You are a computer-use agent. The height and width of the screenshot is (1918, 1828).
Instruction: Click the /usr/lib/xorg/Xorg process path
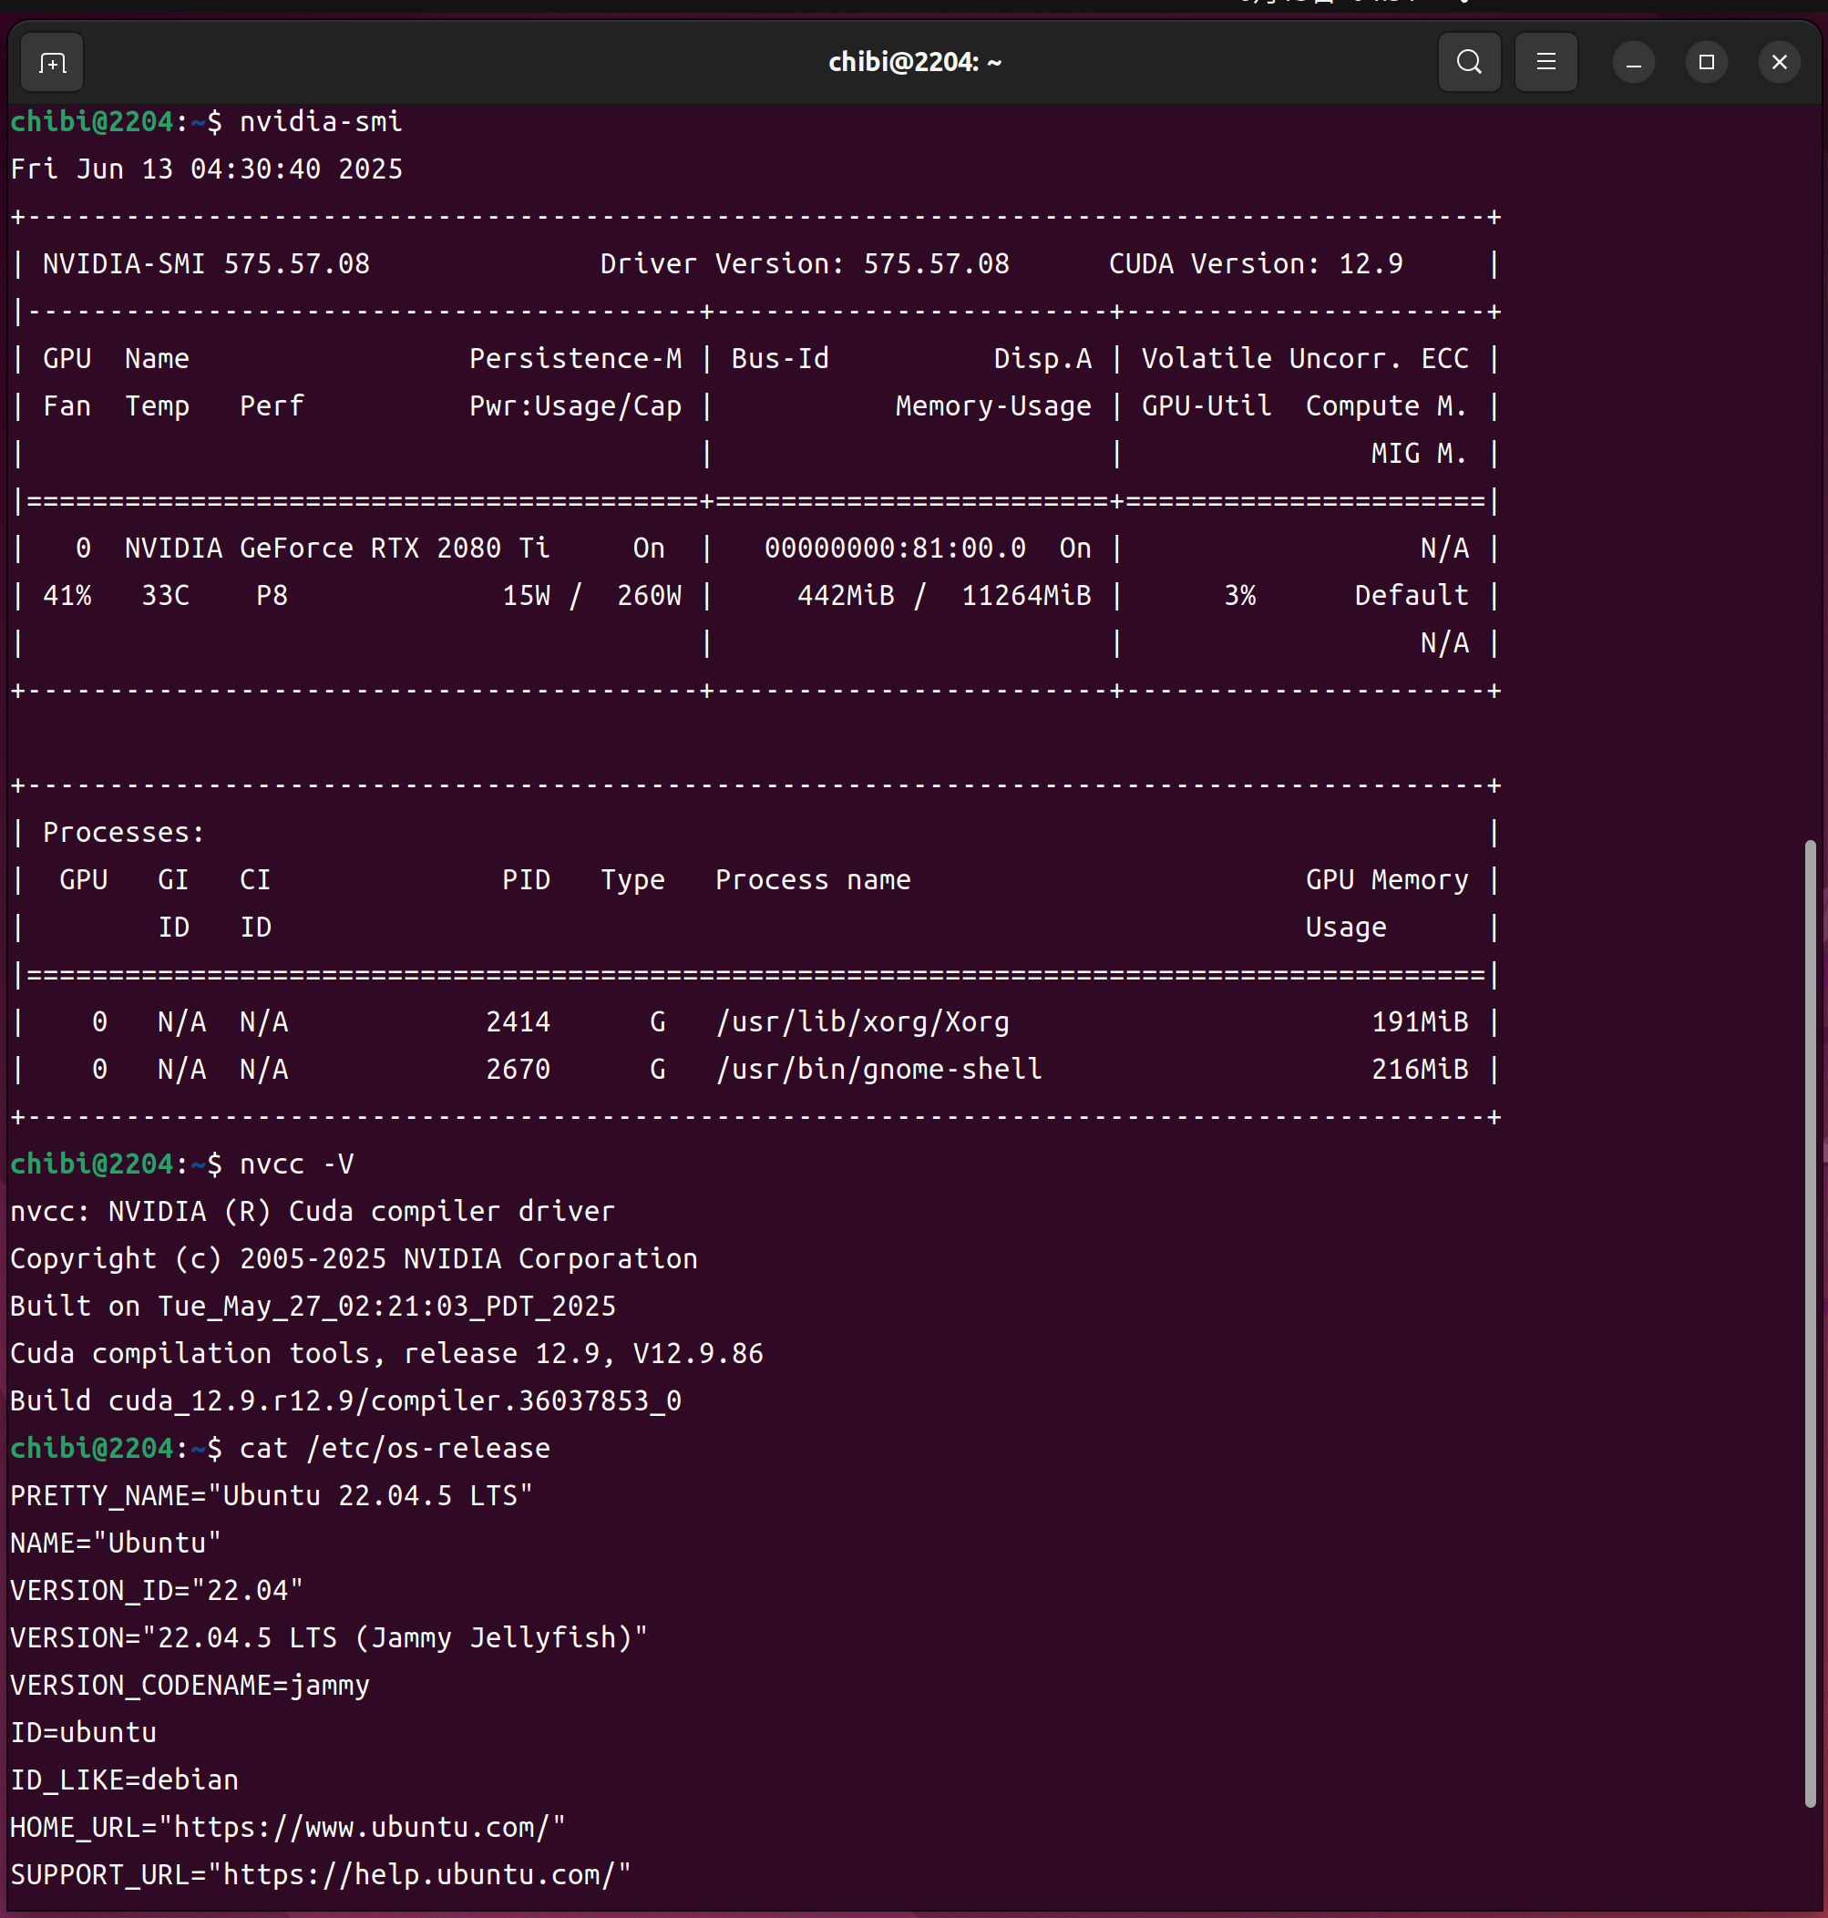(862, 1021)
